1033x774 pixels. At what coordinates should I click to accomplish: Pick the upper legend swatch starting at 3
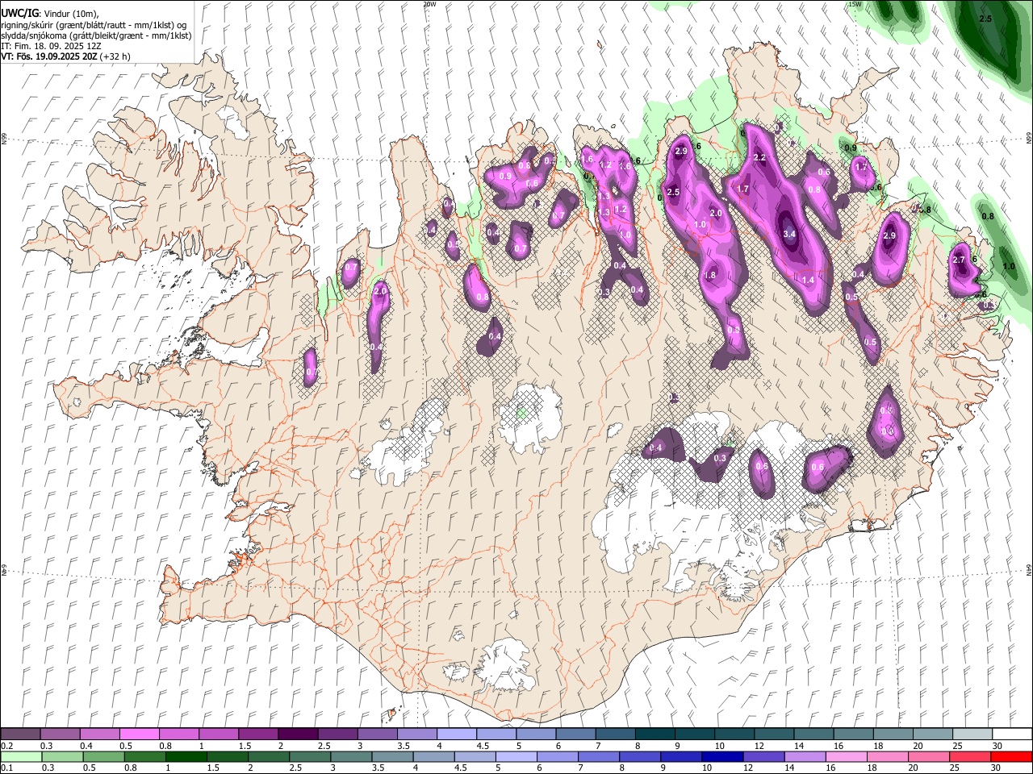378,734
